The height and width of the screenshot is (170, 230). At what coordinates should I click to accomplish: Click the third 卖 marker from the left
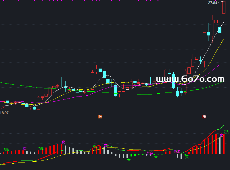point(106,145)
